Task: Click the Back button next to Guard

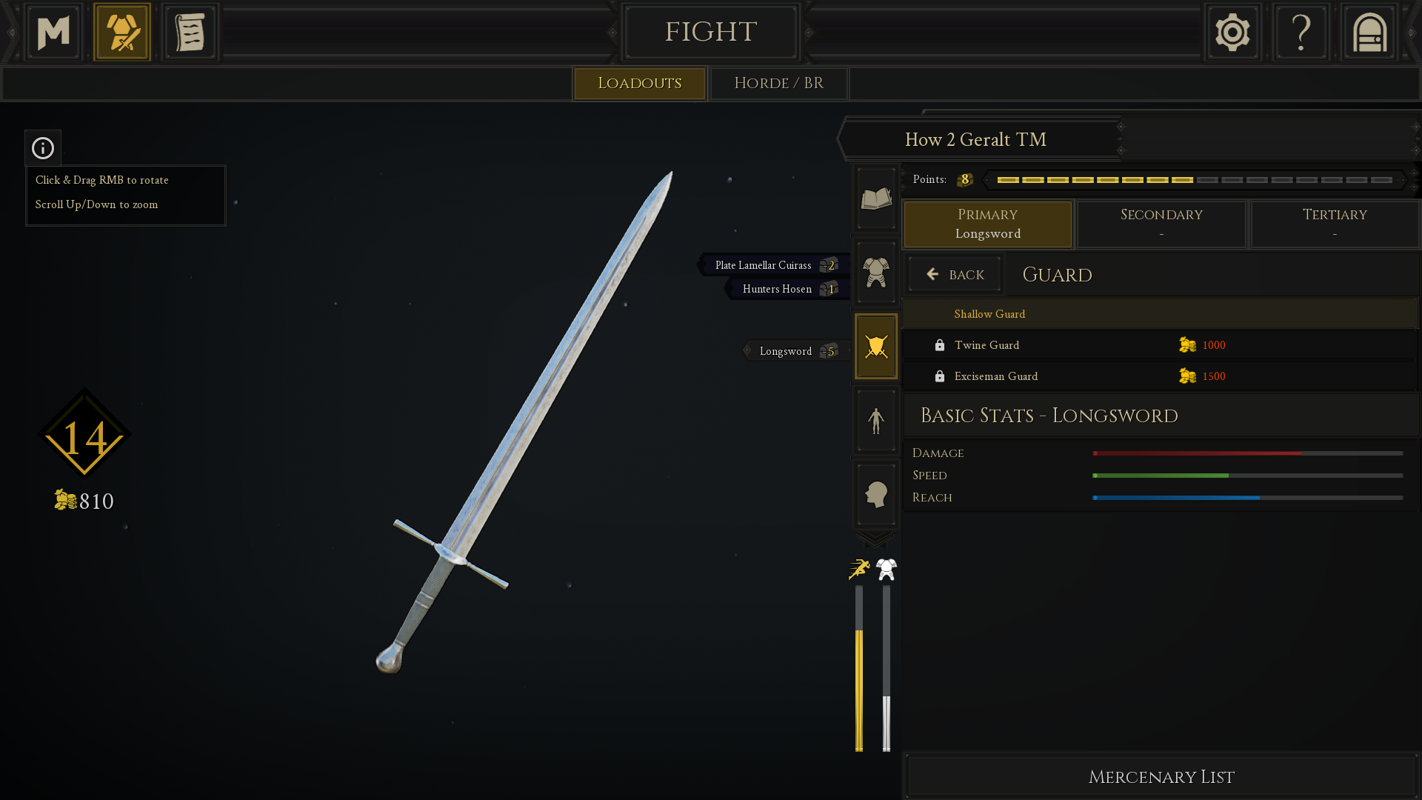Action: (x=955, y=275)
